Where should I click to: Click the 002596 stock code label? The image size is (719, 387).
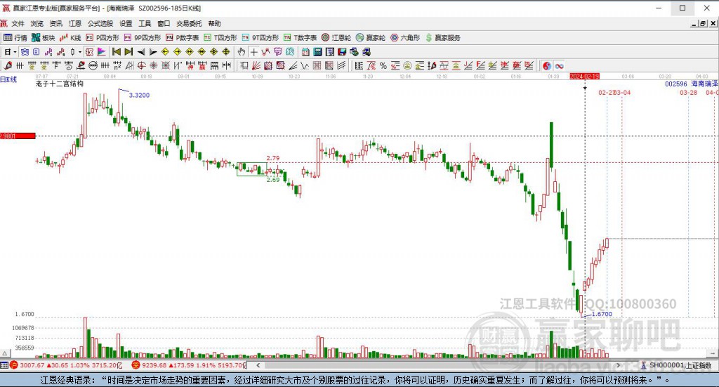pos(676,84)
